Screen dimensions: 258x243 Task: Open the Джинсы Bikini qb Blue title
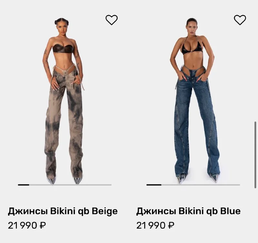(x=188, y=211)
